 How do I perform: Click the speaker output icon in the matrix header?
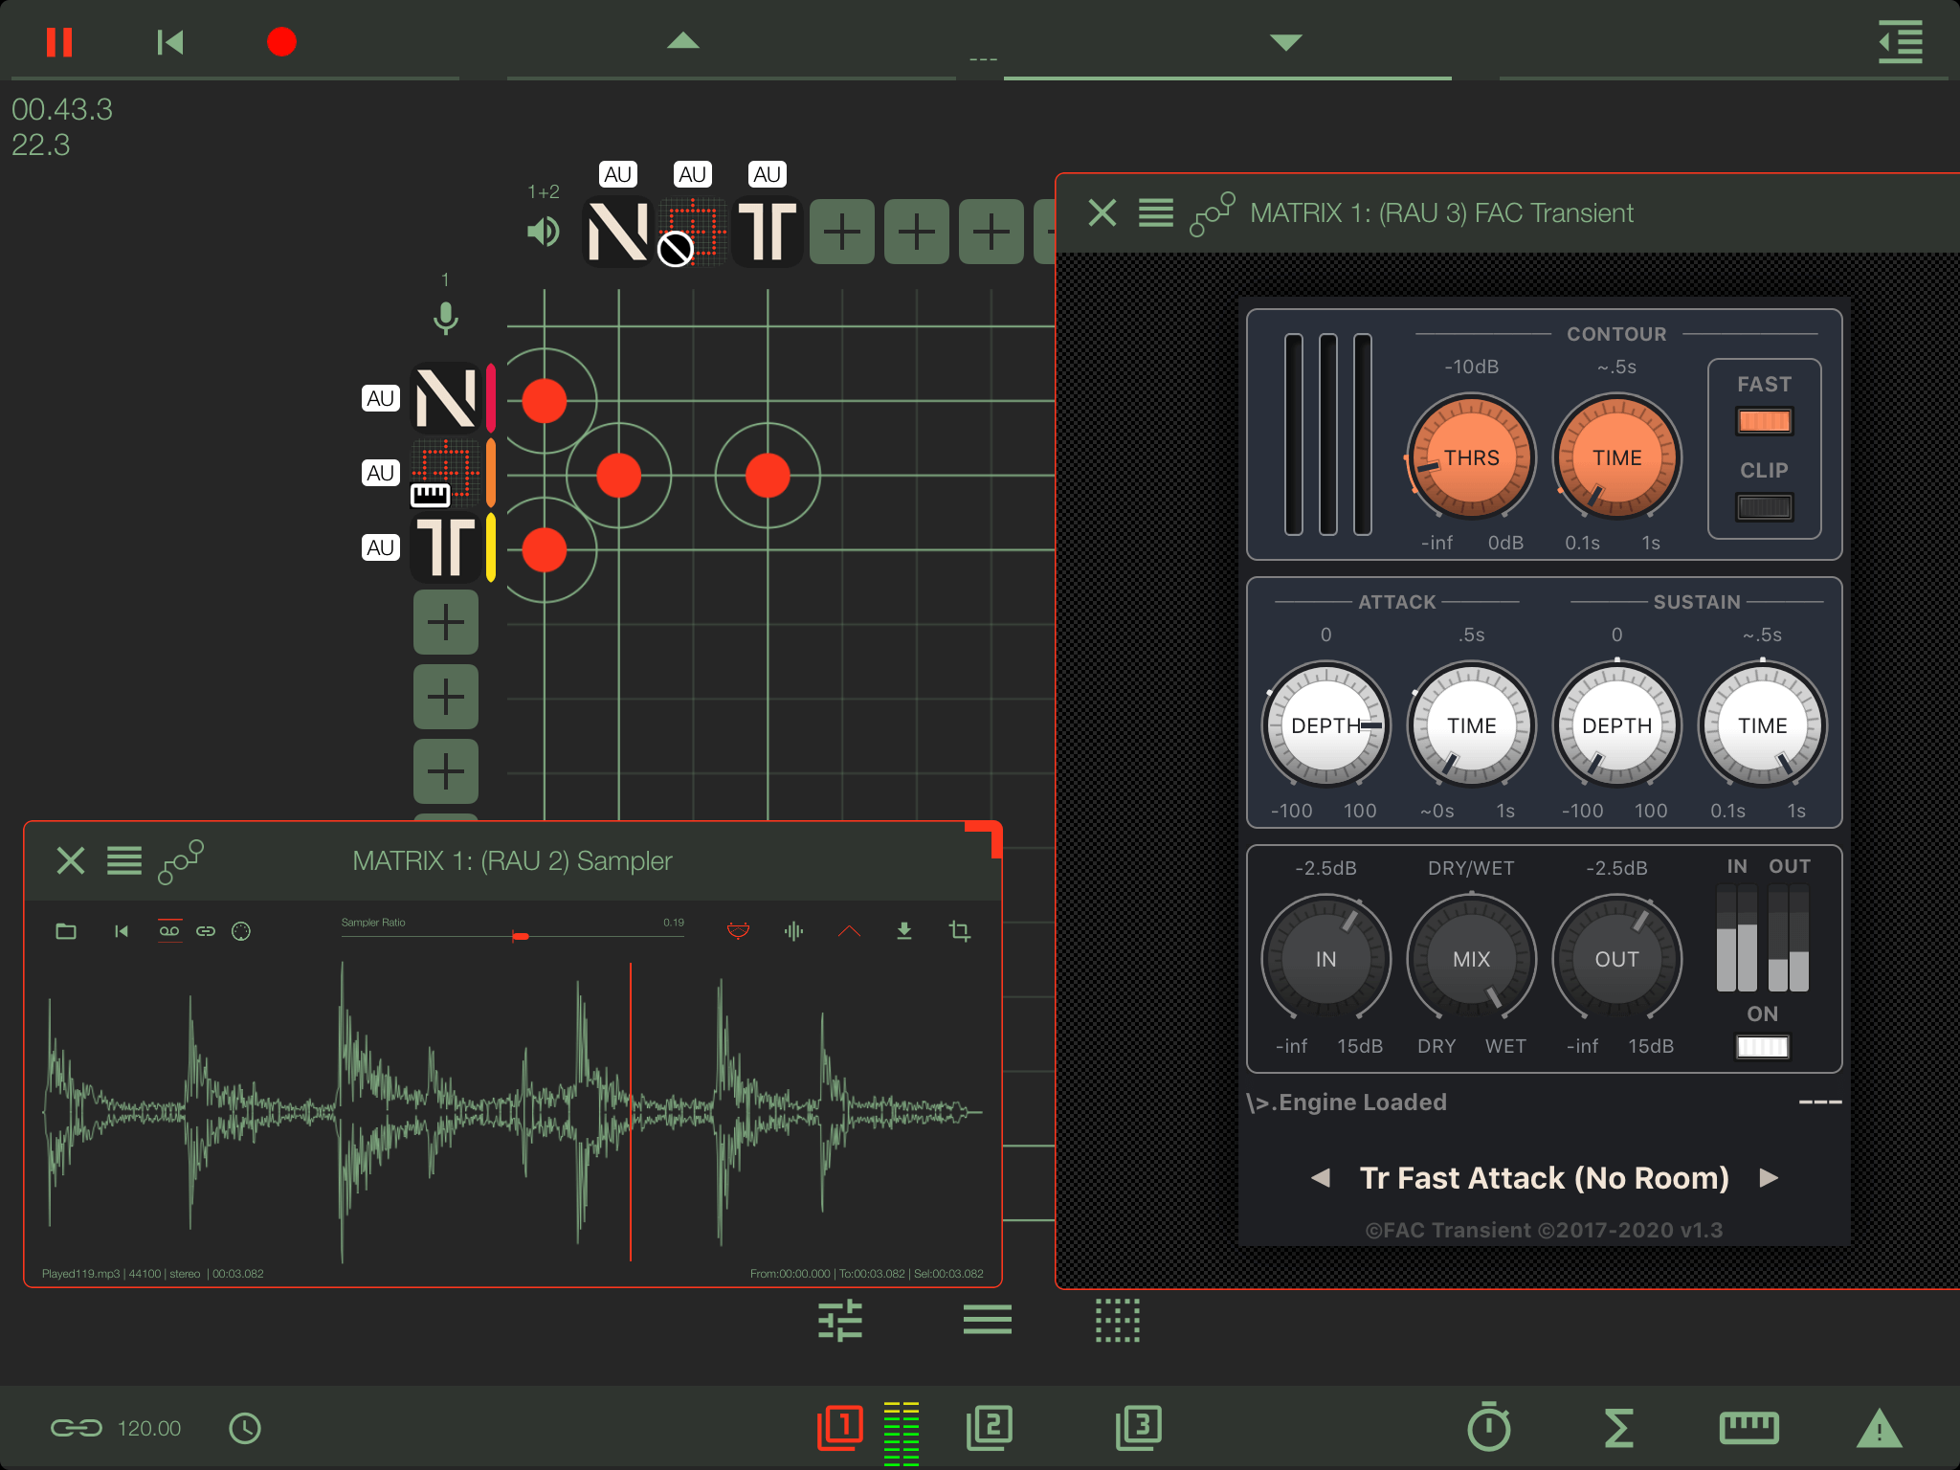pos(543,230)
